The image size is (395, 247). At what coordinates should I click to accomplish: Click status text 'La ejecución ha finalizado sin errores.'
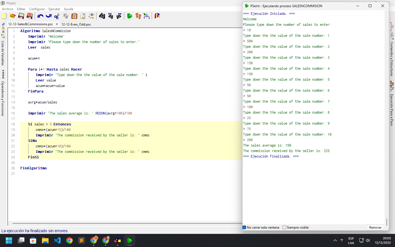point(35,231)
